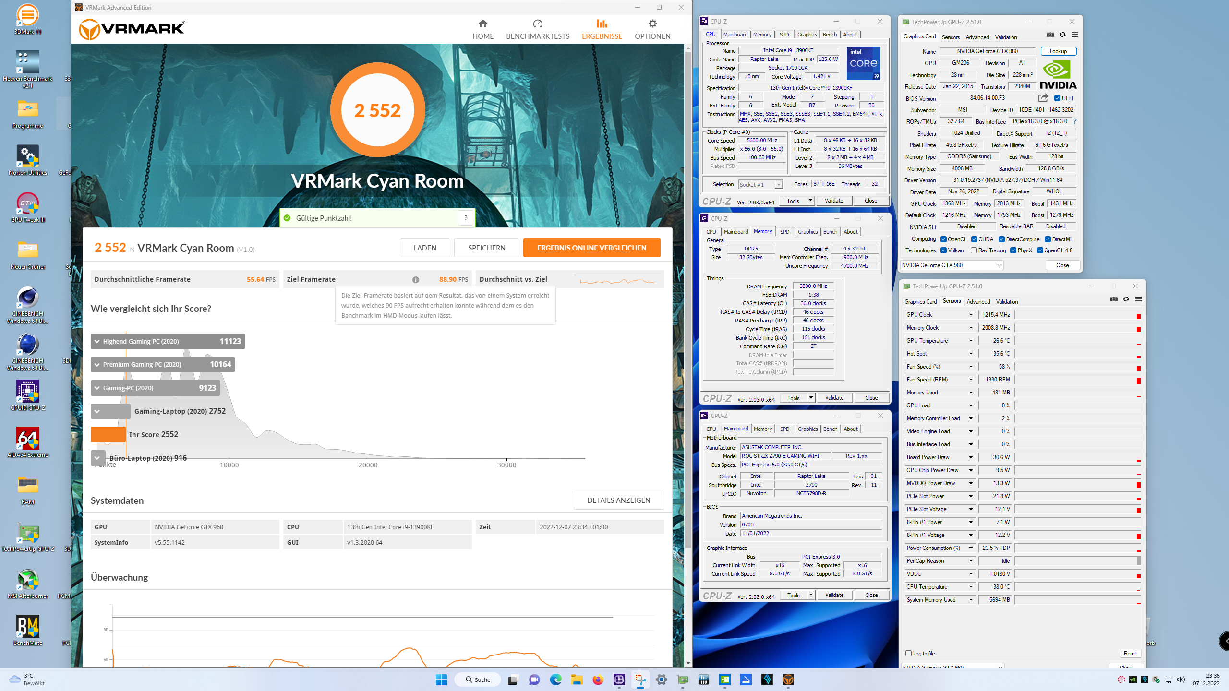Open Microsoft Edge from the taskbar
Viewport: 1229px width, 691px height.
556,679
